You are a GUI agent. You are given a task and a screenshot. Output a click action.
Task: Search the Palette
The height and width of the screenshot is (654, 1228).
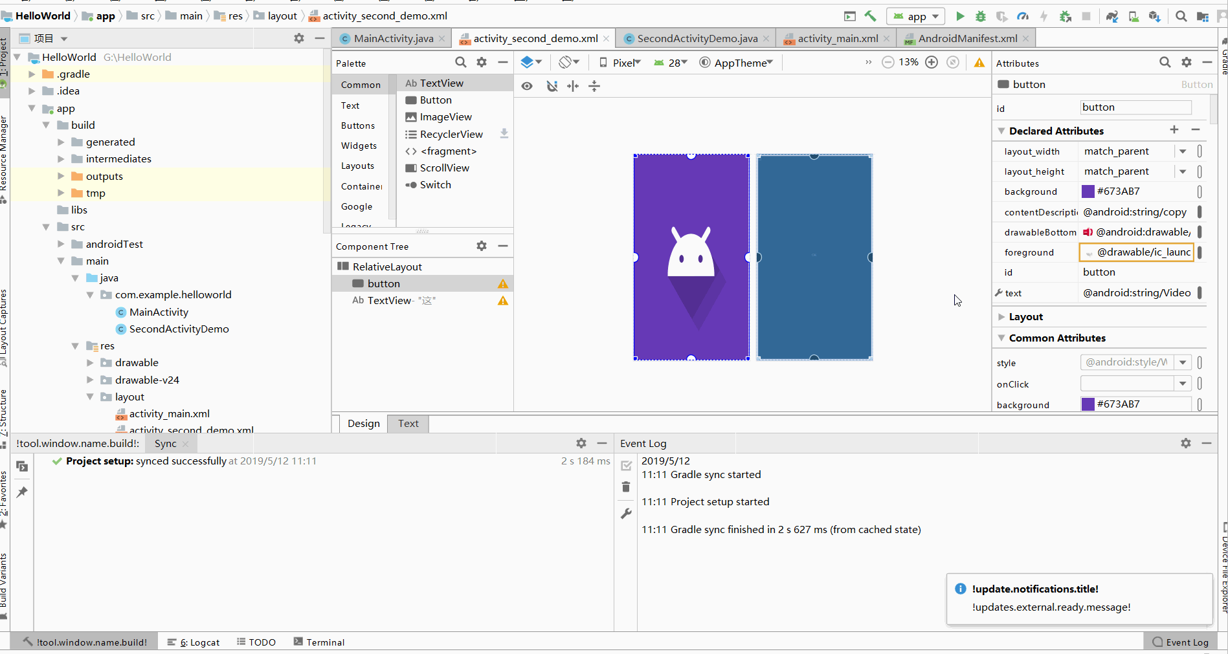pos(460,62)
